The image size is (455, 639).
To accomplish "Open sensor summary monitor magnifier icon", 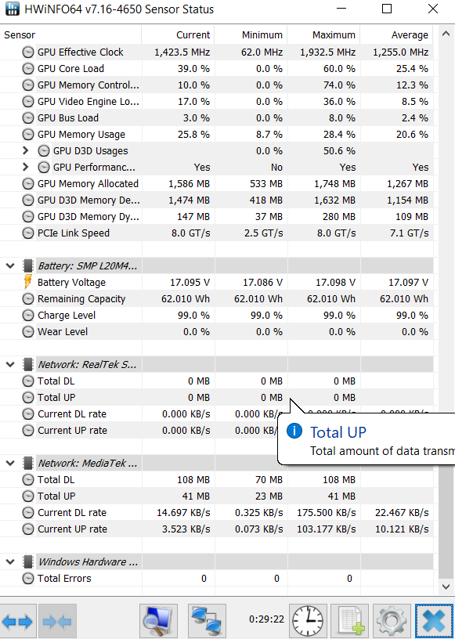I will point(159,621).
